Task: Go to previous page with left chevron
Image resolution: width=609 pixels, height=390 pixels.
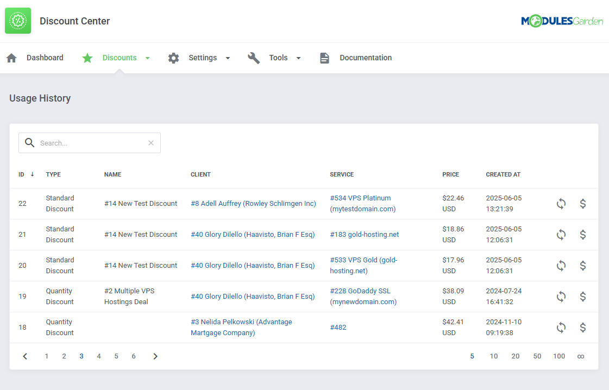Action: click(x=25, y=356)
